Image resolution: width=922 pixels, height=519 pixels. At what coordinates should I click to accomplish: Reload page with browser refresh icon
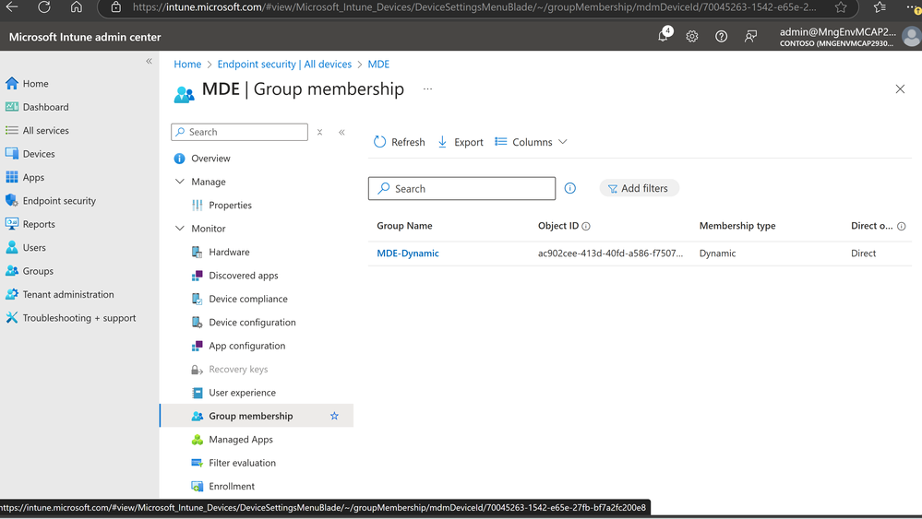(44, 7)
